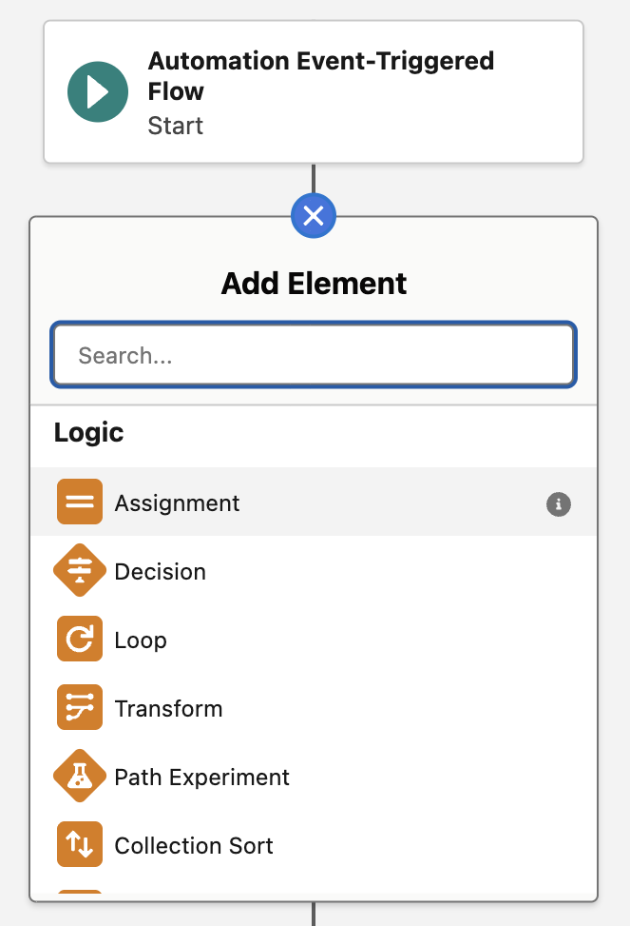Select Collection Sort element

pyautogui.click(x=193, y=844)
